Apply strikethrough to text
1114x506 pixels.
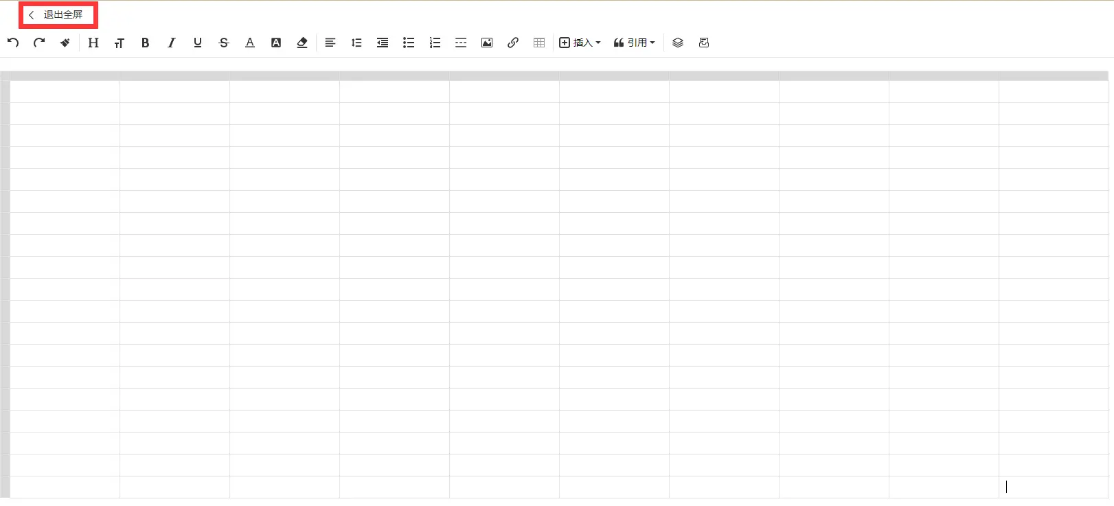pyautogui.click(x=224, y=43)
